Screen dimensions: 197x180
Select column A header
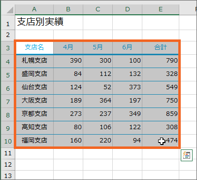tap(34, 9)
